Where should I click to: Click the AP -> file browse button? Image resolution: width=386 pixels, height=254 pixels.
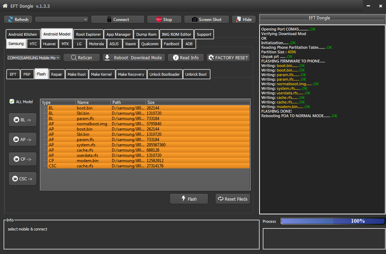[22, 139]
